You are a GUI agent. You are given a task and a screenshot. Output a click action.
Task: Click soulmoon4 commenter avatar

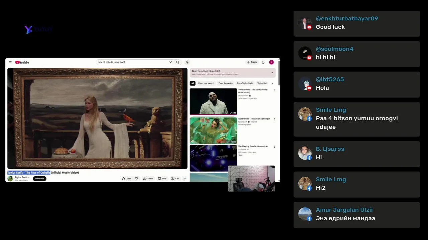[305, 53]
